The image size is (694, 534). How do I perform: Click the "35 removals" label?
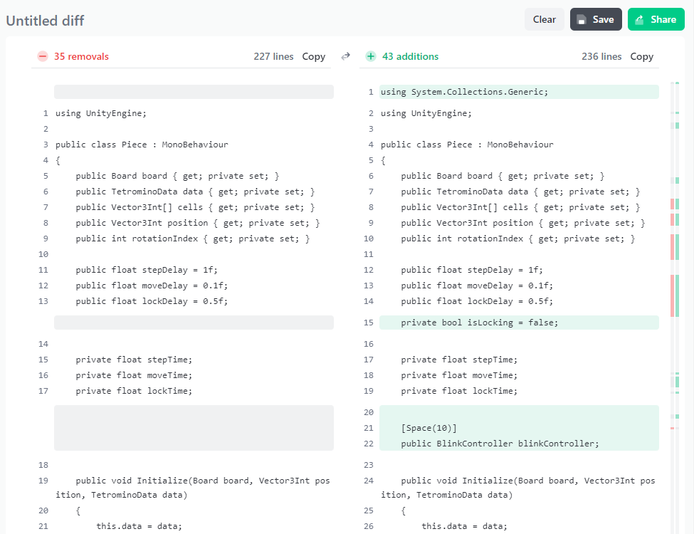point(81,56)
